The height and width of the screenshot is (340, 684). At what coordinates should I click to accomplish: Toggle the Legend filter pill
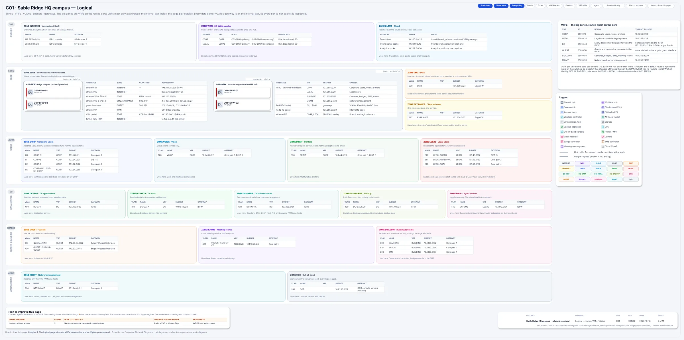click(596, 5)
